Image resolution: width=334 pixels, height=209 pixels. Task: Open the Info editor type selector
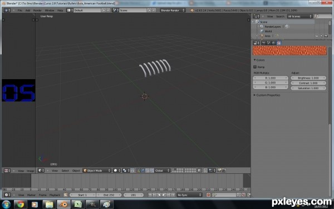(x=7, y=10)
